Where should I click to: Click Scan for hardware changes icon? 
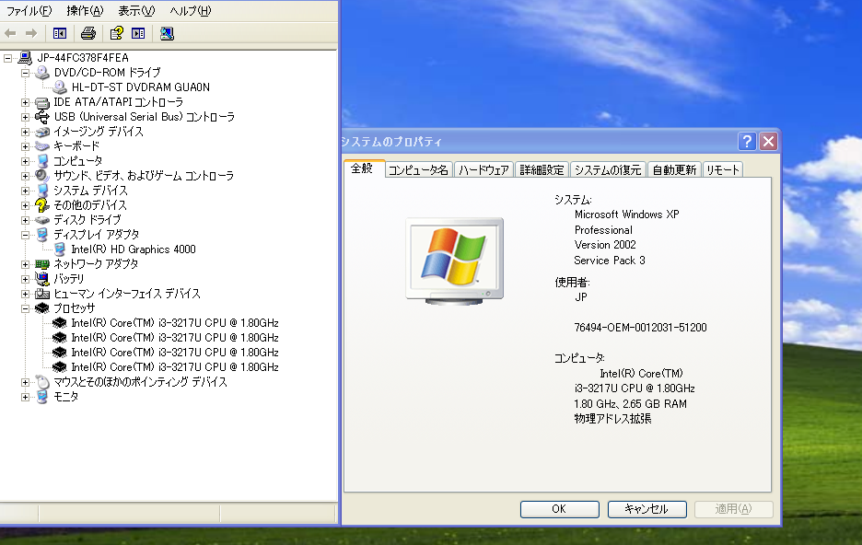tap(167, 33)
